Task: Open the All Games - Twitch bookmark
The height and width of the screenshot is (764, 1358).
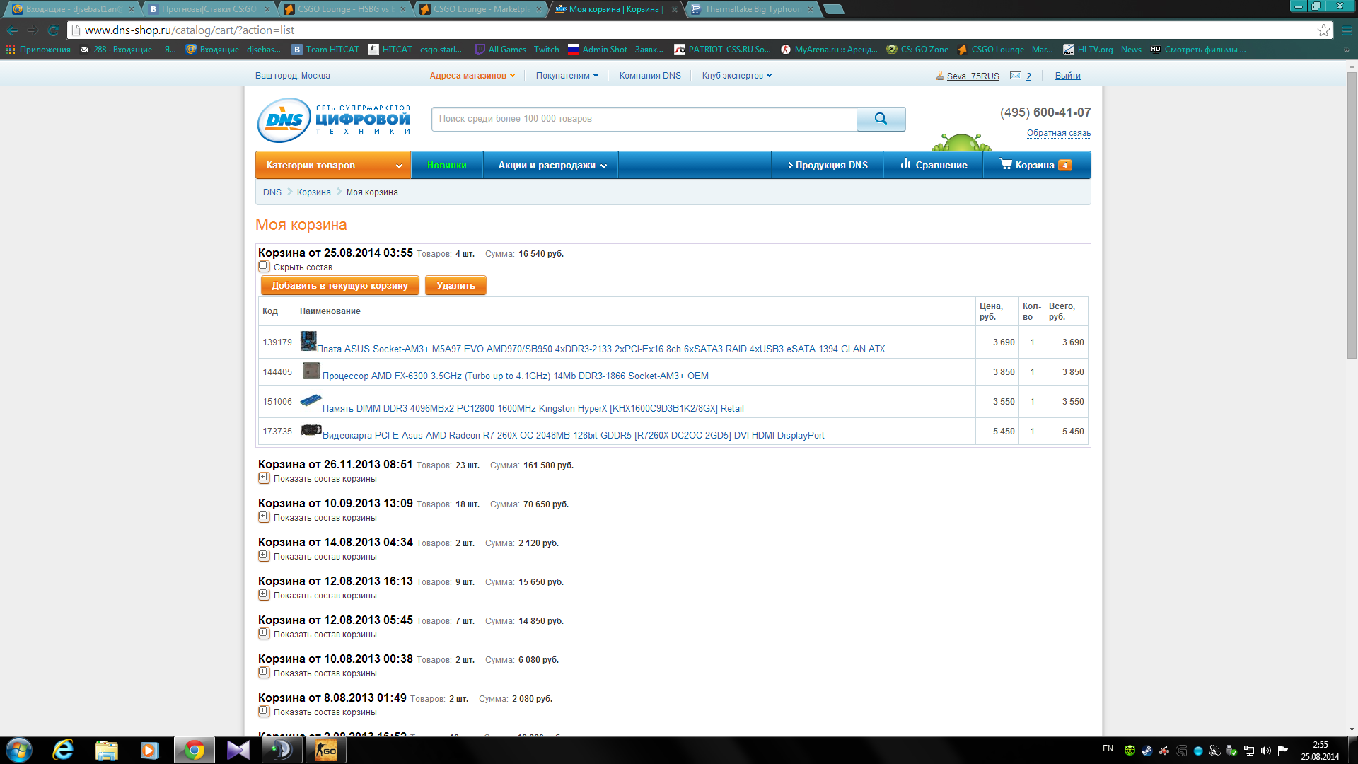Action: coord(517,50)
